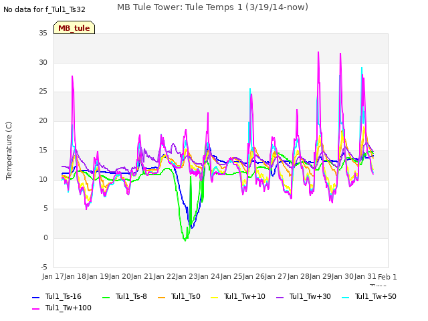Click the Temperature (C) axis label
The height and width of the screenshot is (321, 428).
[x=9, y=150]
